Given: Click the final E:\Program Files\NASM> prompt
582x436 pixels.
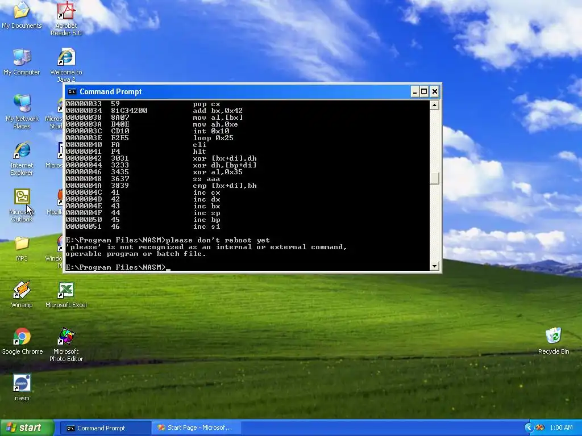Looking at the screenshot, I should pos(116,267).
